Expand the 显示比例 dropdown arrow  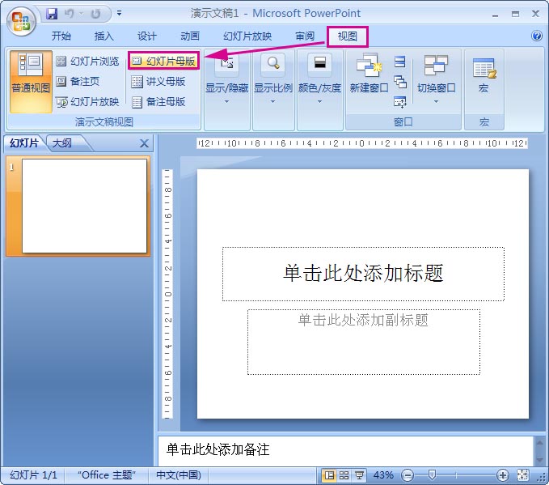(272, 101)
